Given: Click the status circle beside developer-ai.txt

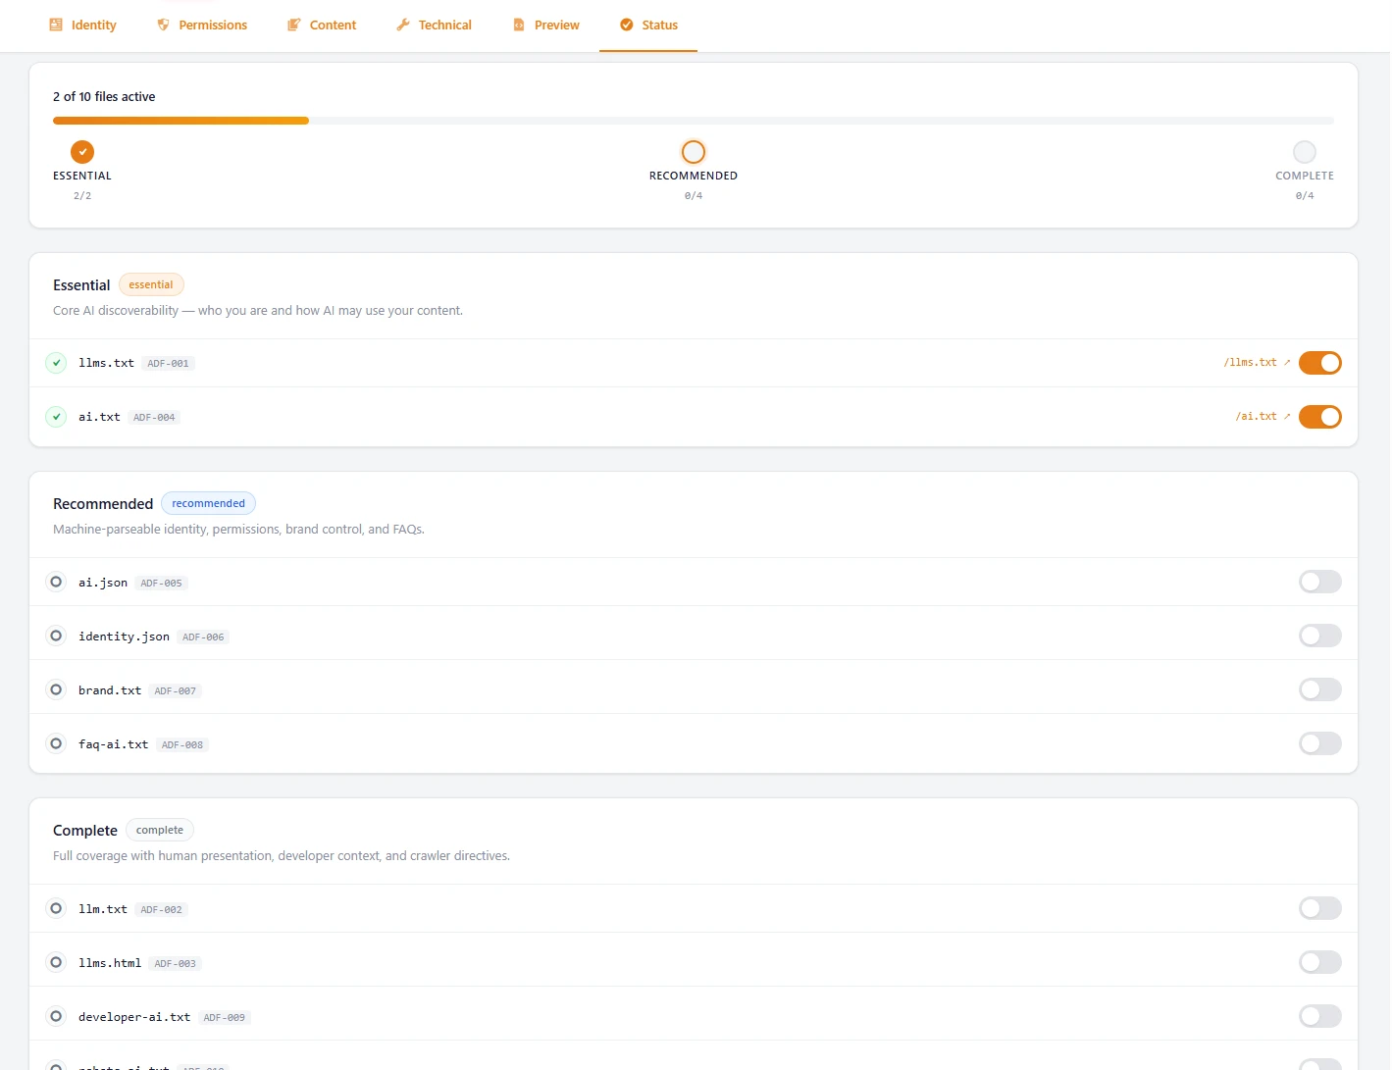Looking at the screenshot, I should tap(56, 1016).
